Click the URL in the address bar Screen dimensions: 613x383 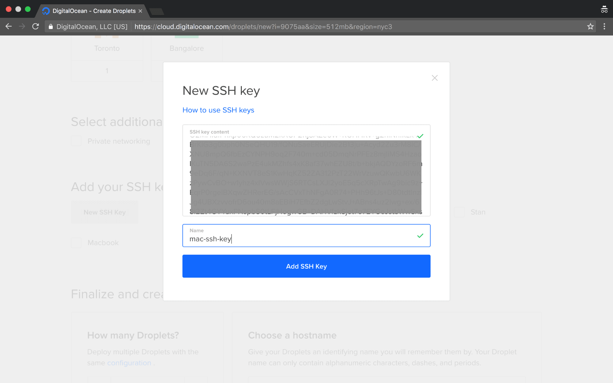tap(263, 27)
